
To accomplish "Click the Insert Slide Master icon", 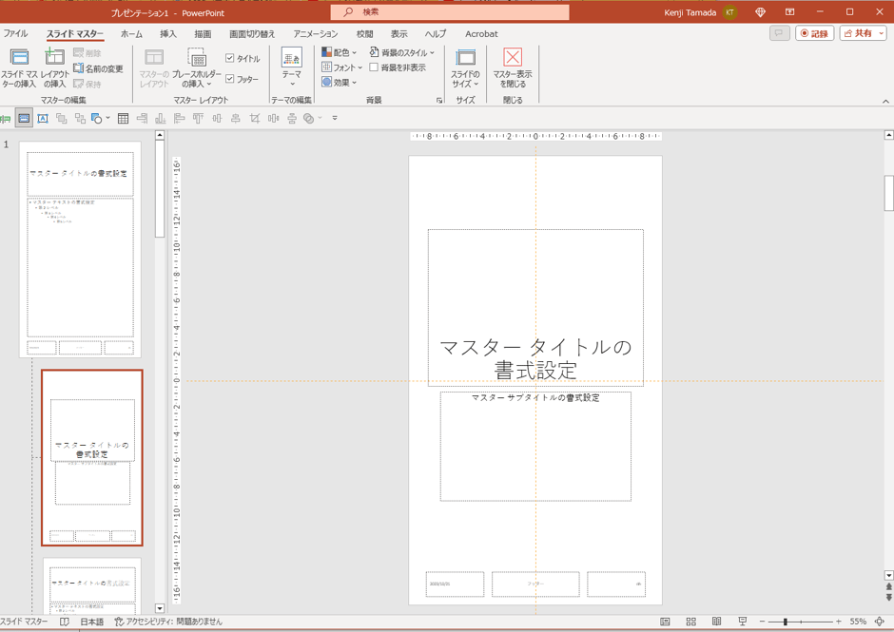I will click(x=19, y=59).
